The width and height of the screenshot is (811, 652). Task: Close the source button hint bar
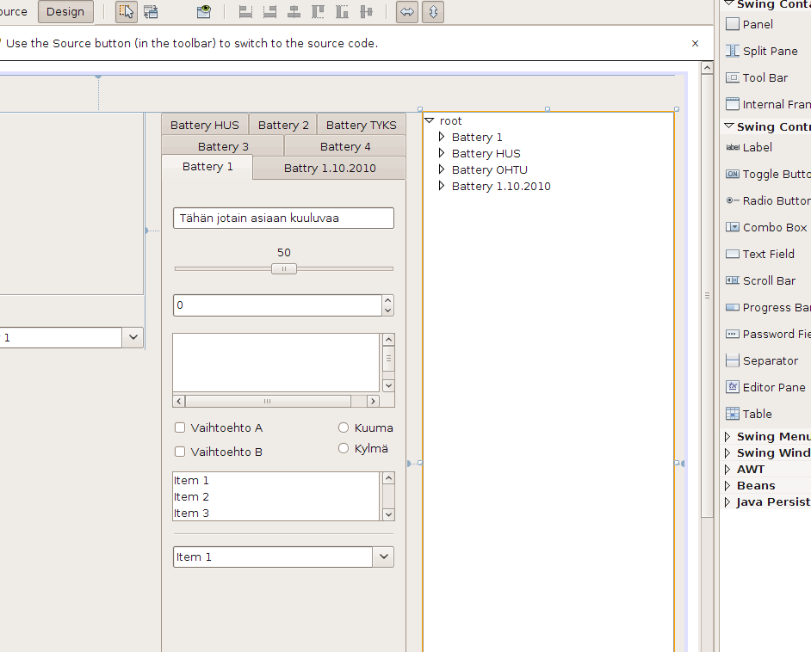coord(695,43)
